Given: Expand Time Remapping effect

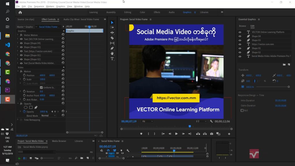Looking at the screenshot, I should 18,120.
